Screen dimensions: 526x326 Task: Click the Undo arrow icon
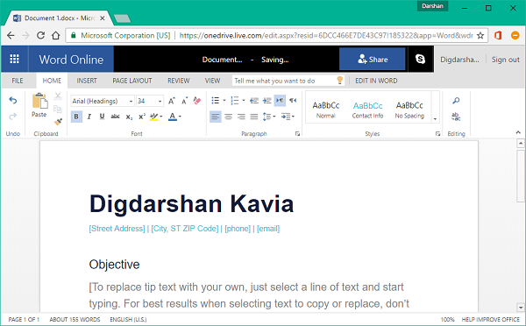[13, 100]
